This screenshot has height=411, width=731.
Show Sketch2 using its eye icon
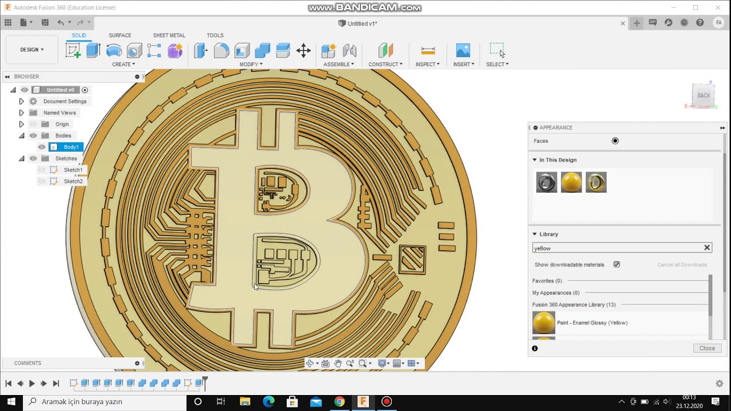[42, 181]
